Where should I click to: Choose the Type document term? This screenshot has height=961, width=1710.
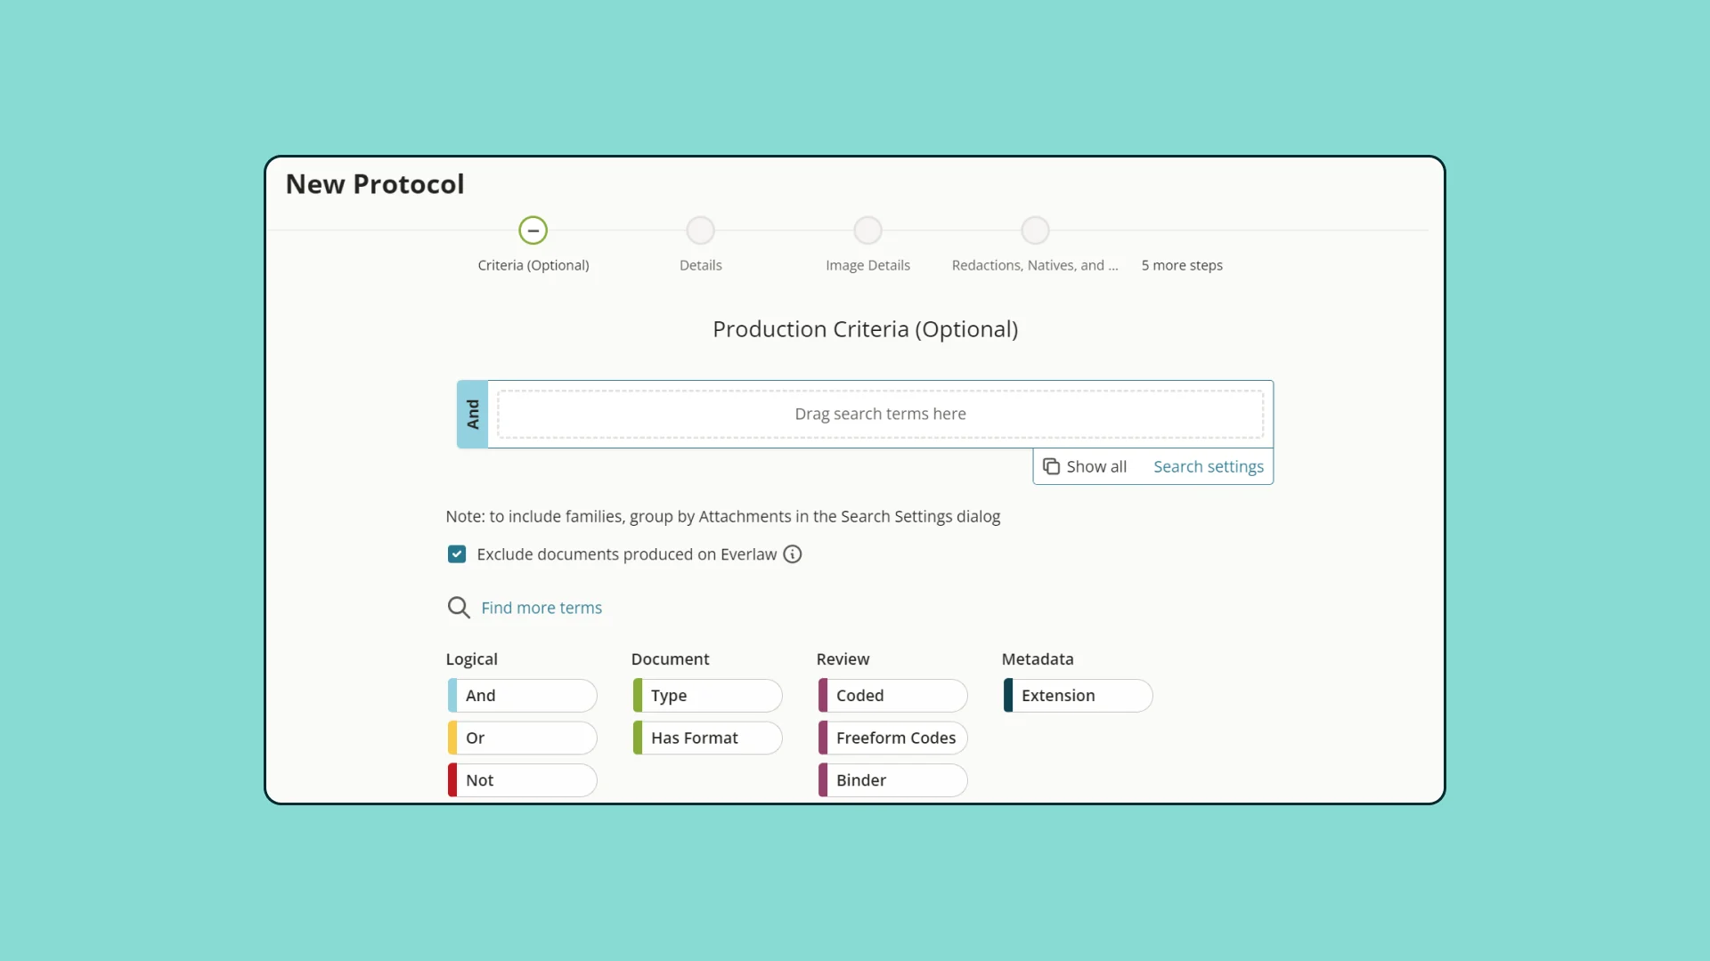tap(708, 696)
